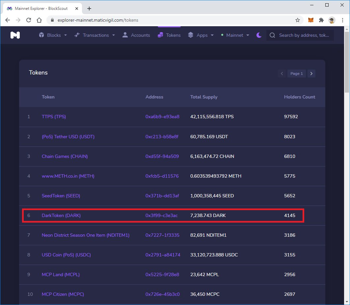Click the previous page arrow
The height and width of the screenshot is (305, 350).
coord(282,74)
